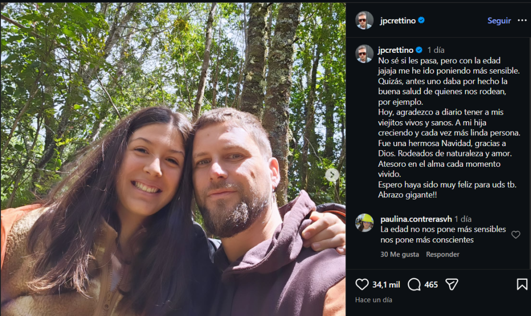This screenshot has width=531, height=316.
Task: Click the Seguir follow button
Action: point(499,21)
